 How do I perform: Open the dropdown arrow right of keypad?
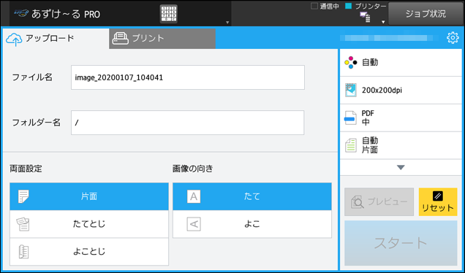227,23
